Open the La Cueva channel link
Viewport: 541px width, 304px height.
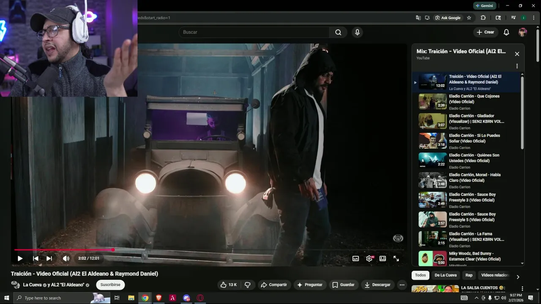click(32, 285)
